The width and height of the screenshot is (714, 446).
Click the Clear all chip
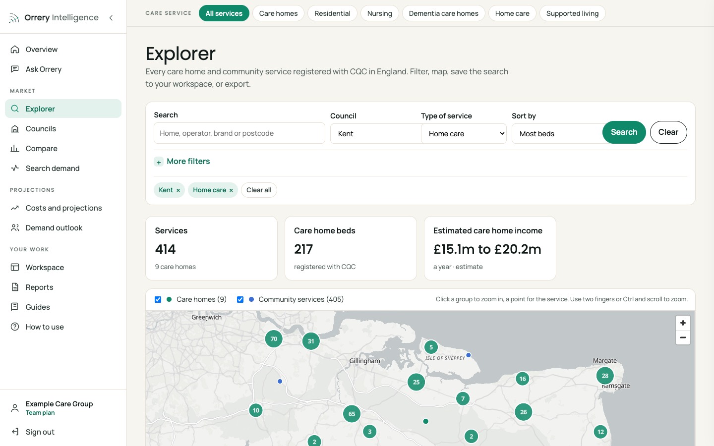[259, 190]
